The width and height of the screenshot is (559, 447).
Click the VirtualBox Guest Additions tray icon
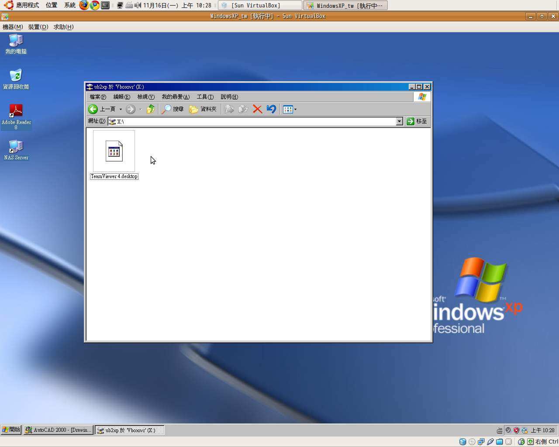coord(524,430)
